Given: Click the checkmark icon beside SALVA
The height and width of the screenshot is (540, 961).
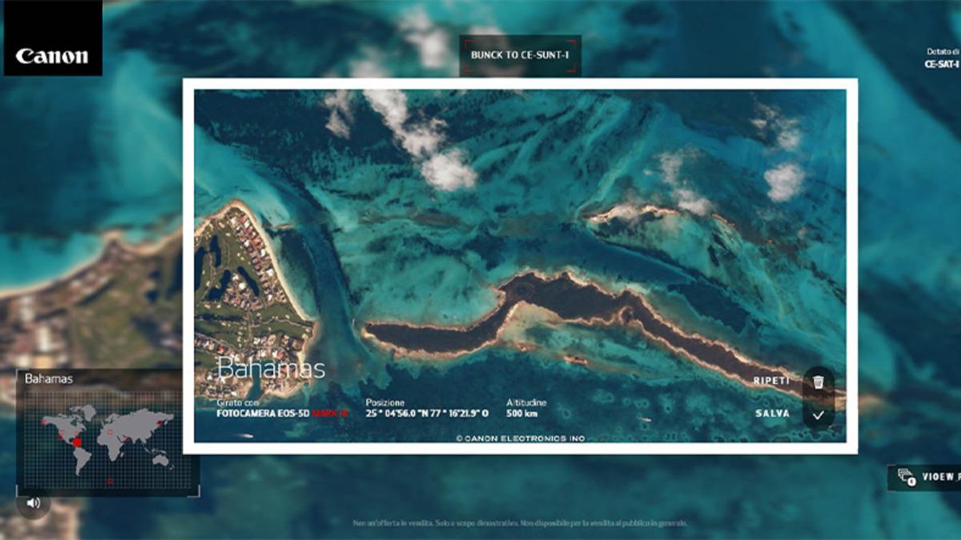Looking at the screenshot, I should pyautogui.click(x=818, y=414).
